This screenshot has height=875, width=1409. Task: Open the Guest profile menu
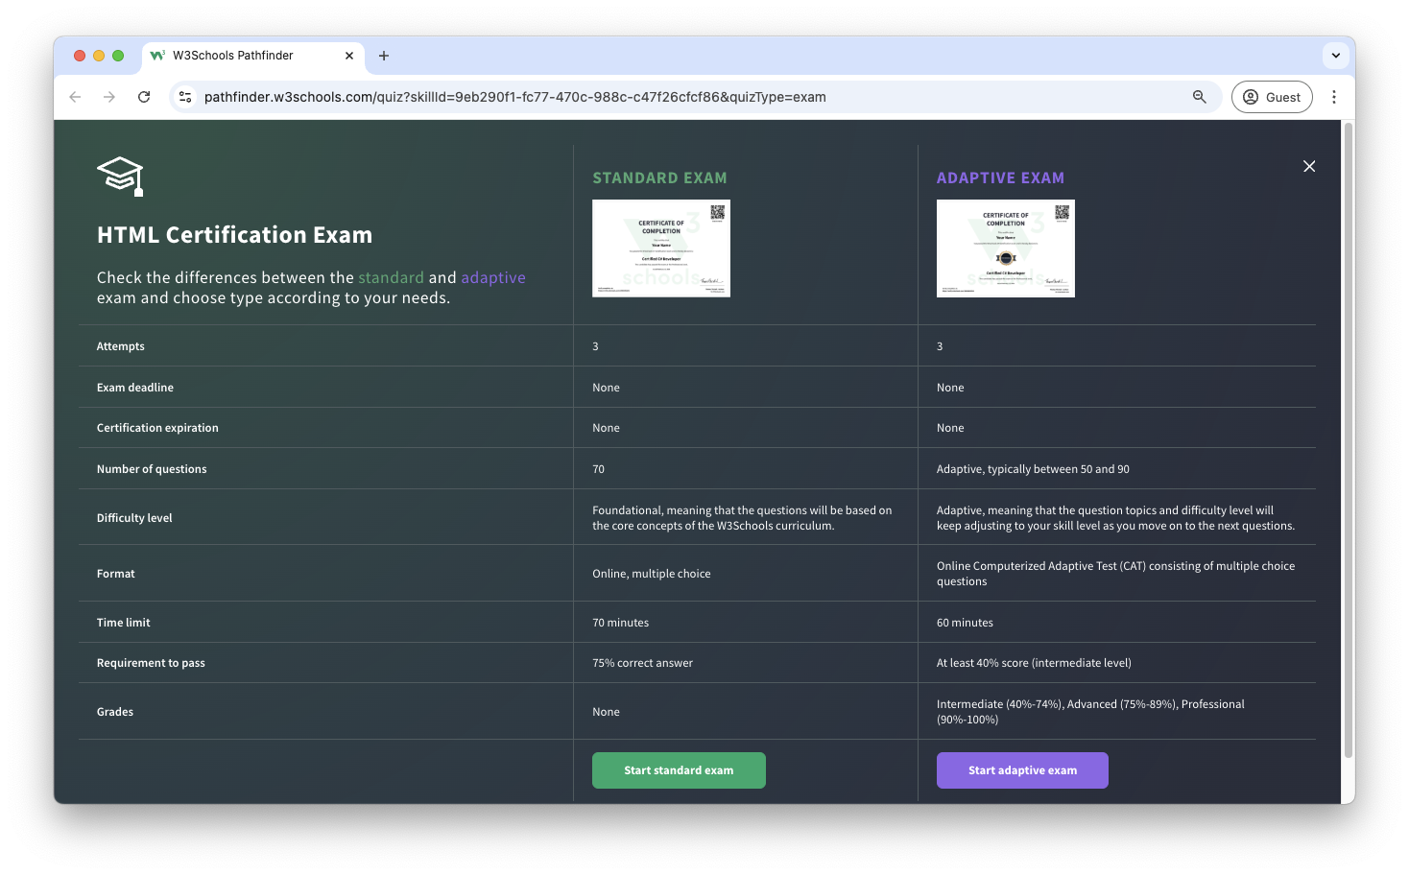[x=1272, y=97]
